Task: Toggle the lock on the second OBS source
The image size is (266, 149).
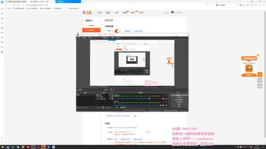Action: coord(112,97)
